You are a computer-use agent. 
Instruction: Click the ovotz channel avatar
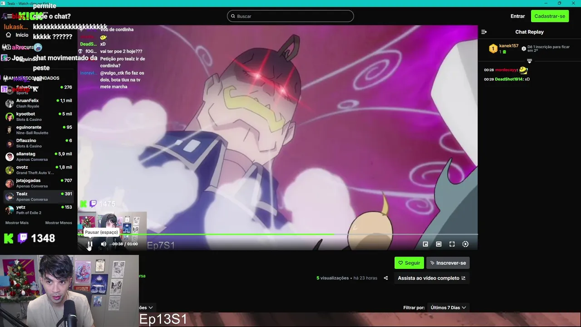coord(10,170)
